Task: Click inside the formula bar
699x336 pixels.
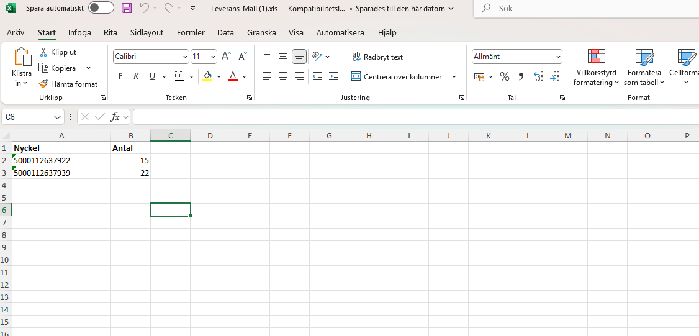Action: coord(415,117)
